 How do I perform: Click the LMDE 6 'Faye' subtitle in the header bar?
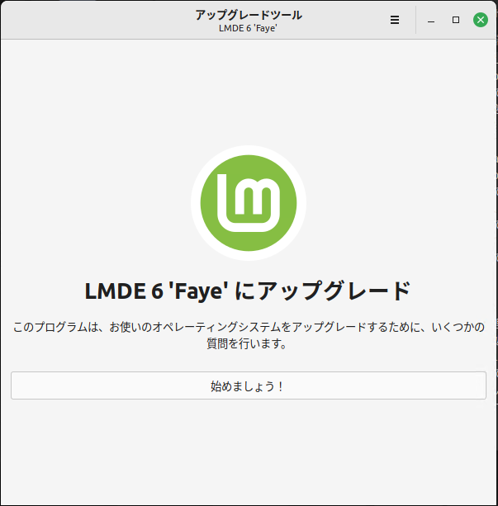248,28
